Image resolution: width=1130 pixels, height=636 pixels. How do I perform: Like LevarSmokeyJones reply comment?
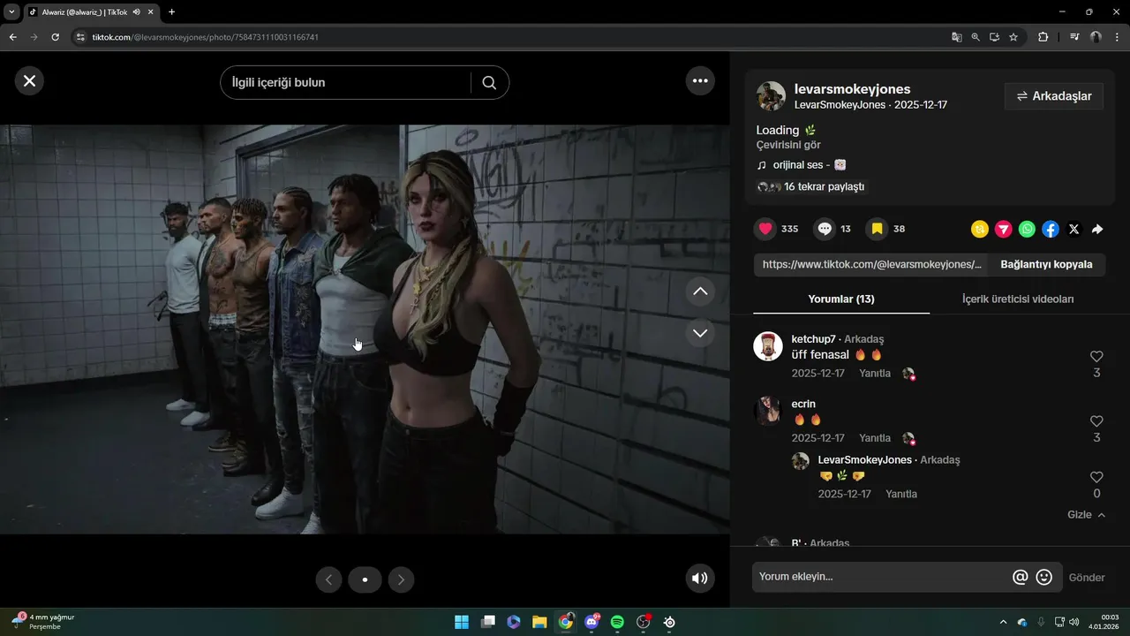coord(1096,477)
